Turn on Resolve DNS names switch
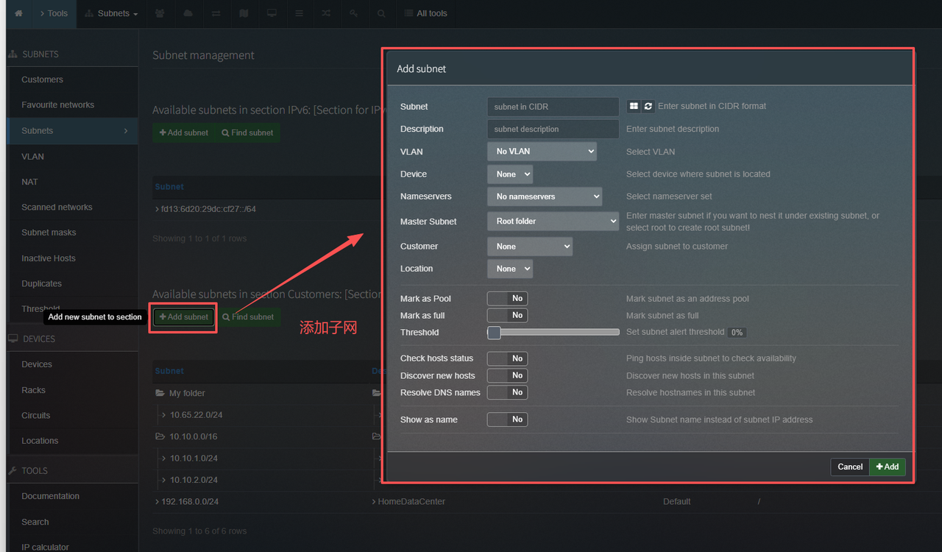The width and height of the screenshot is (942, 552). pyautogui.click(x=507, y=392)
